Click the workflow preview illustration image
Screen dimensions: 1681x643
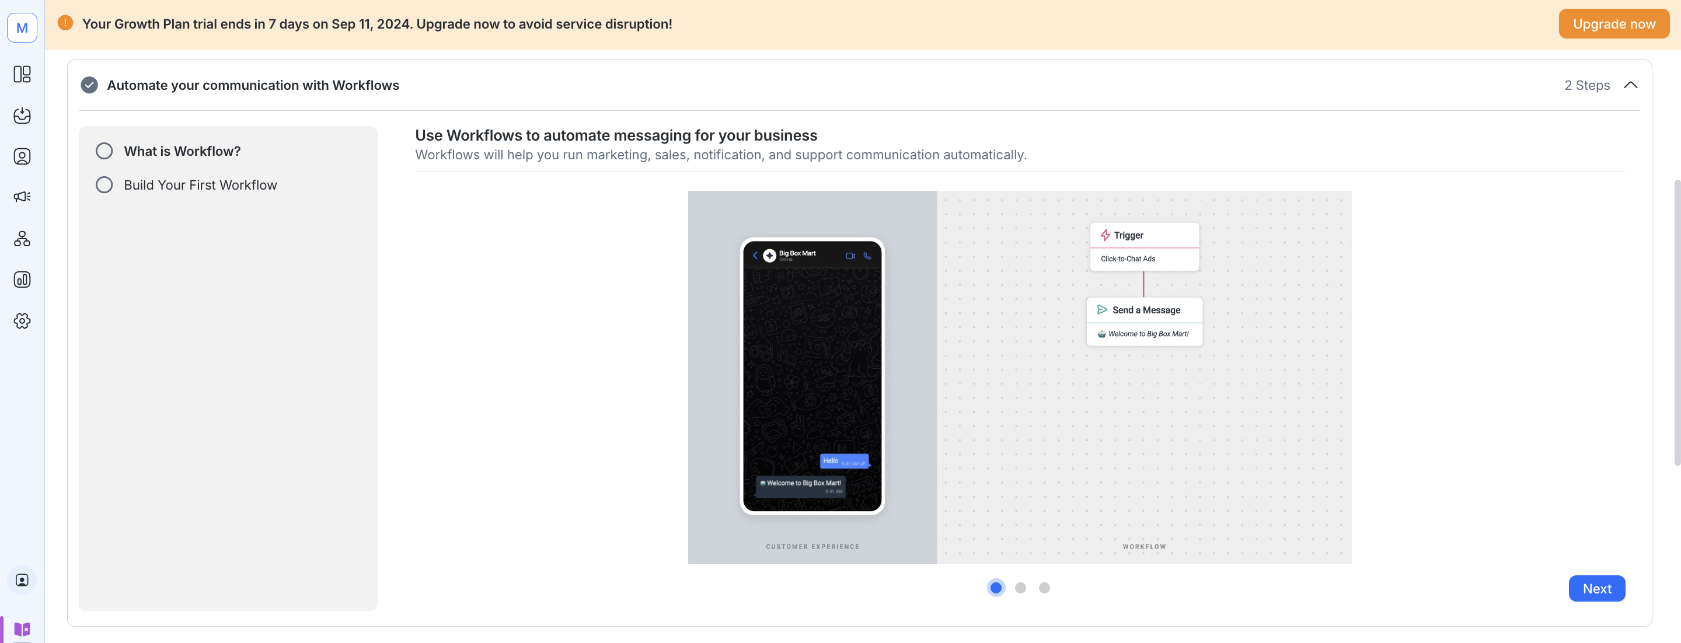[1019, 377]
